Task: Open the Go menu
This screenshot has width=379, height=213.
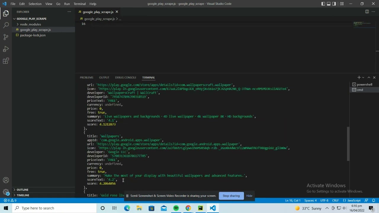Action: pyautogui.click(x=58, y=4)
